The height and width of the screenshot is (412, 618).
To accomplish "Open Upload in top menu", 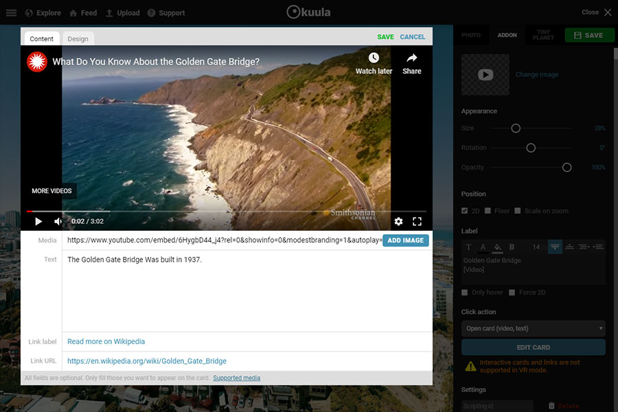I will click(123, 13).
